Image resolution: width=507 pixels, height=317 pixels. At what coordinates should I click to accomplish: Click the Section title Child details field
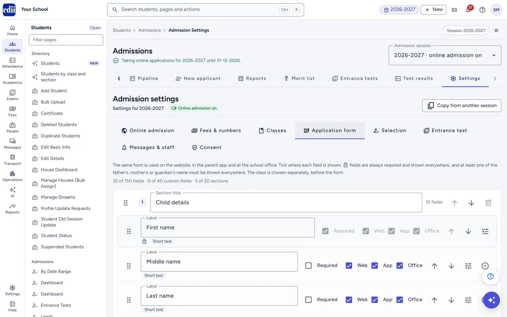click(286, 203)
